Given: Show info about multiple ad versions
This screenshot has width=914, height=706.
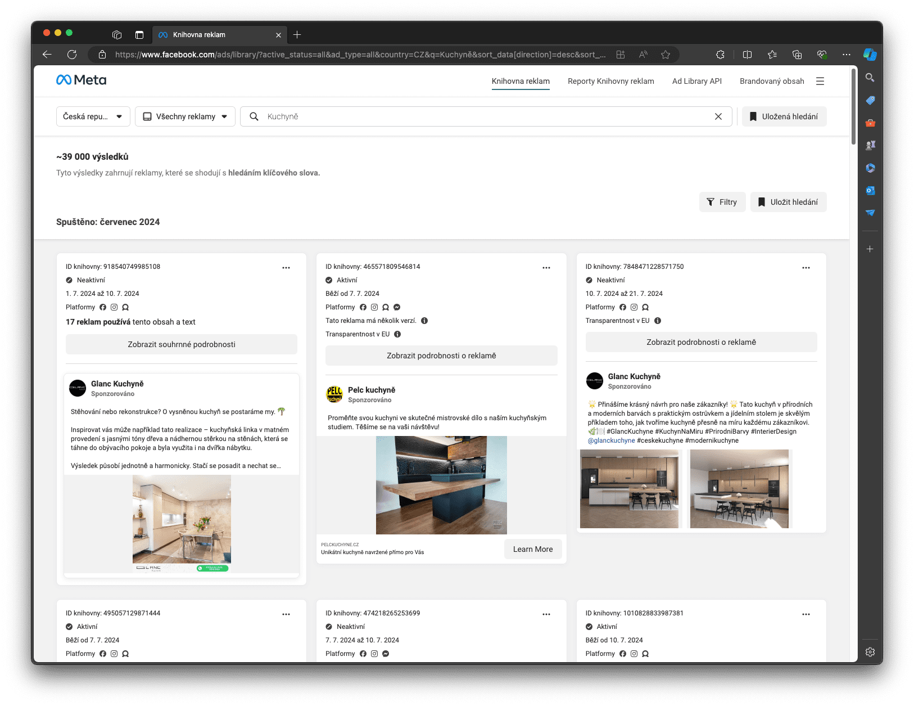Looking at the screenshot, I should (x=424, y=321).
